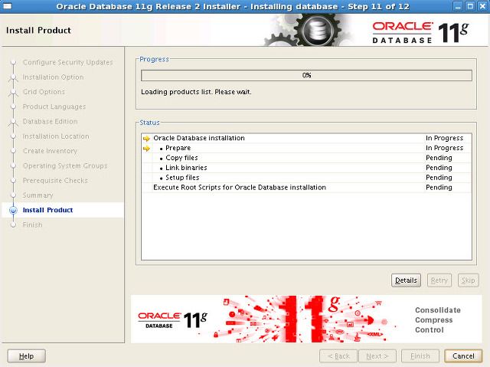This screenshot has width=490, height=367.
Task: Click the Summary step bullet icon
Action: pos(13,195)
